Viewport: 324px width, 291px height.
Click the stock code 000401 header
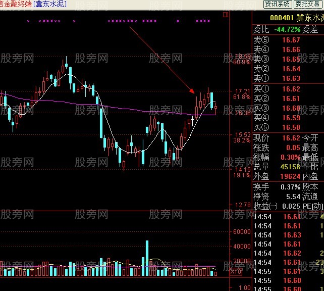coord(282,18)
